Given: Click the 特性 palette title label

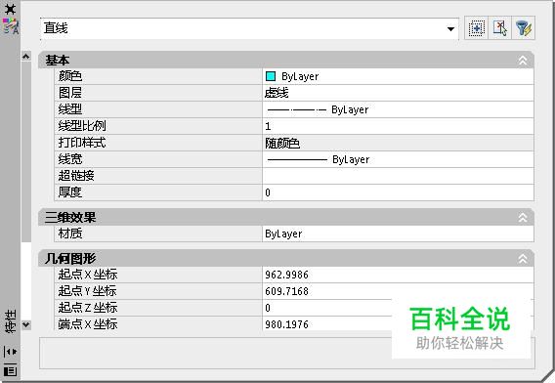Looking at the screenshot, I should coord(11,321).
